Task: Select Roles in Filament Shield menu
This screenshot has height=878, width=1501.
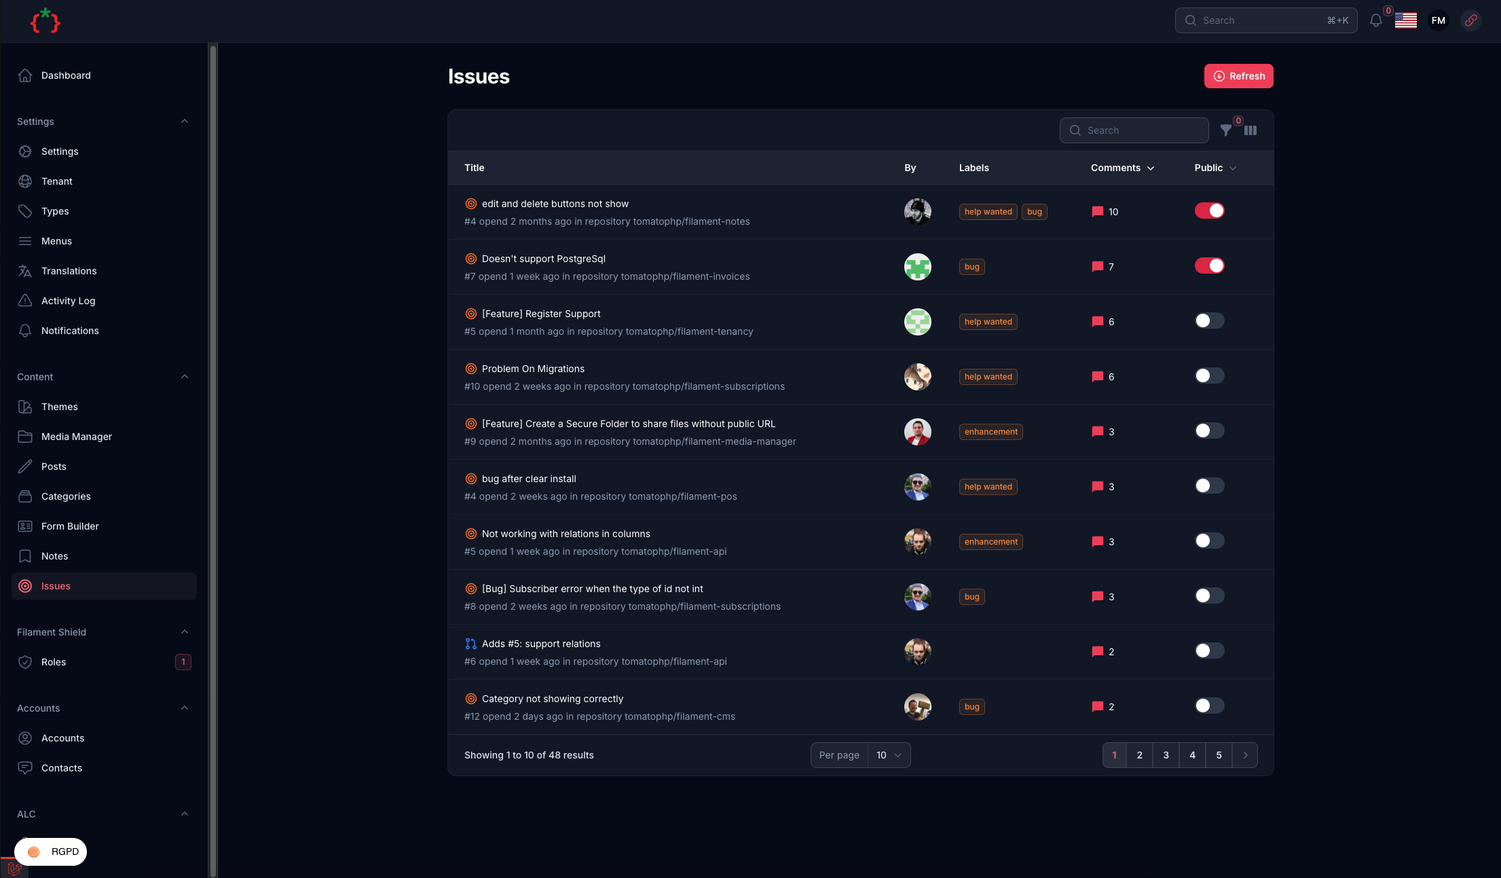Action: click(x=54, y=662)
